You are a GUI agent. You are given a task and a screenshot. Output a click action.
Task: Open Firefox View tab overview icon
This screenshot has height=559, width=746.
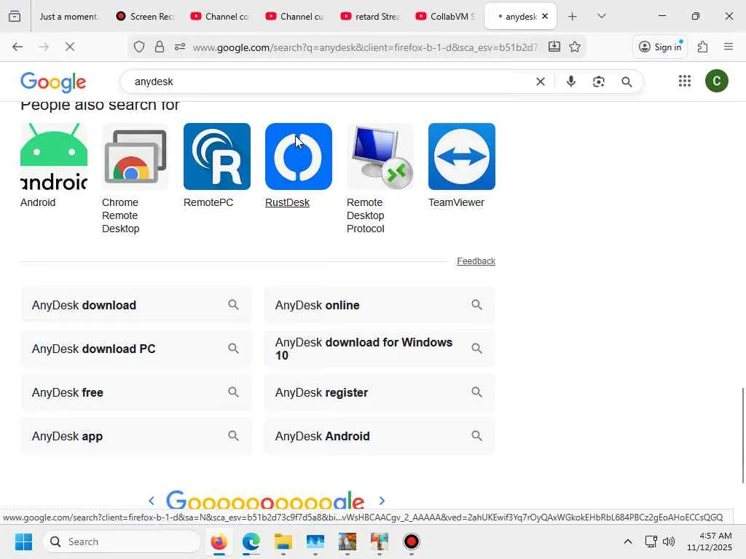click(x=15, y=16)
